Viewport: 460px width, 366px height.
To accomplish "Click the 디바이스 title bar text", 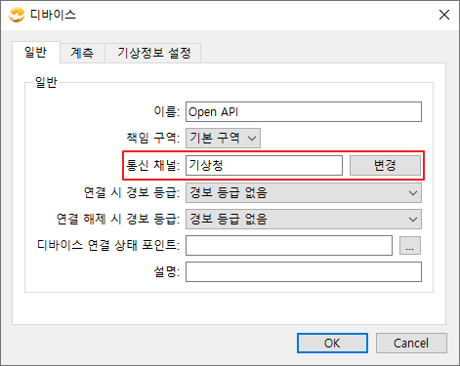I will pos(53,15).
